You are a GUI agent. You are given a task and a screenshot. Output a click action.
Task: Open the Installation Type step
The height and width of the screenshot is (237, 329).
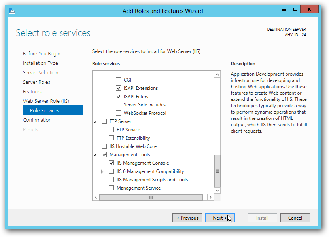[x=40, y=63]
